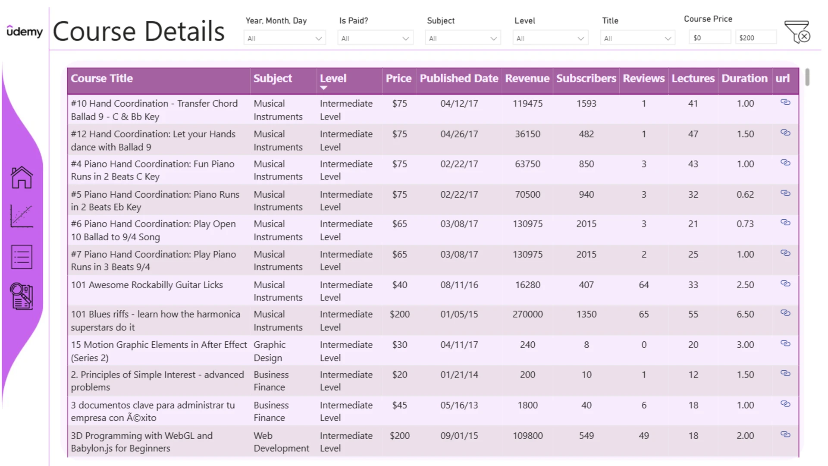828x466 pixels.
Task: Open the trend chart page icon
Action: click(x=22, y=216)
